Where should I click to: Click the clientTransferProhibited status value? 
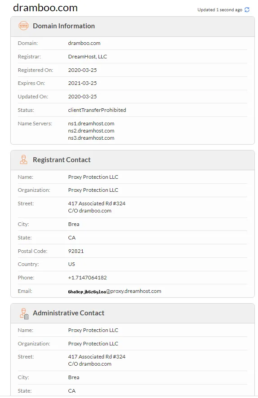point(97,110)
